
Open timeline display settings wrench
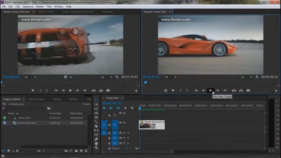[132, 108]
